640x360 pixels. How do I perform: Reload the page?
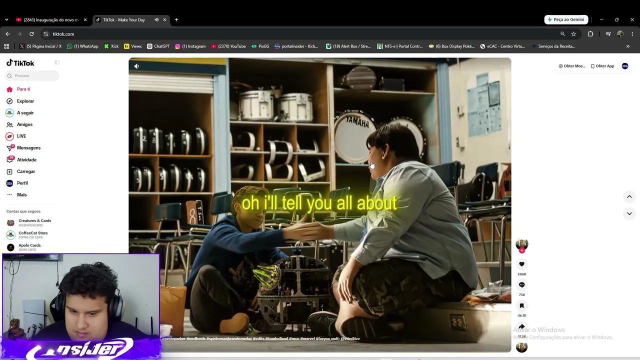(31, 34)
